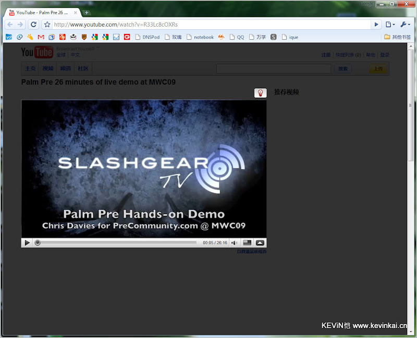Open the gray S bookmark icon
Screen dimensions: 417x338
coord(273,37)
